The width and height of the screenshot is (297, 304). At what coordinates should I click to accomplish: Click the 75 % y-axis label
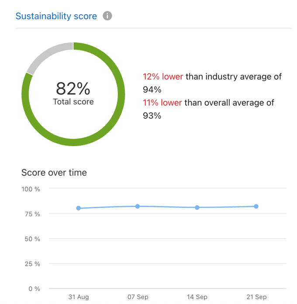point(32,214)
